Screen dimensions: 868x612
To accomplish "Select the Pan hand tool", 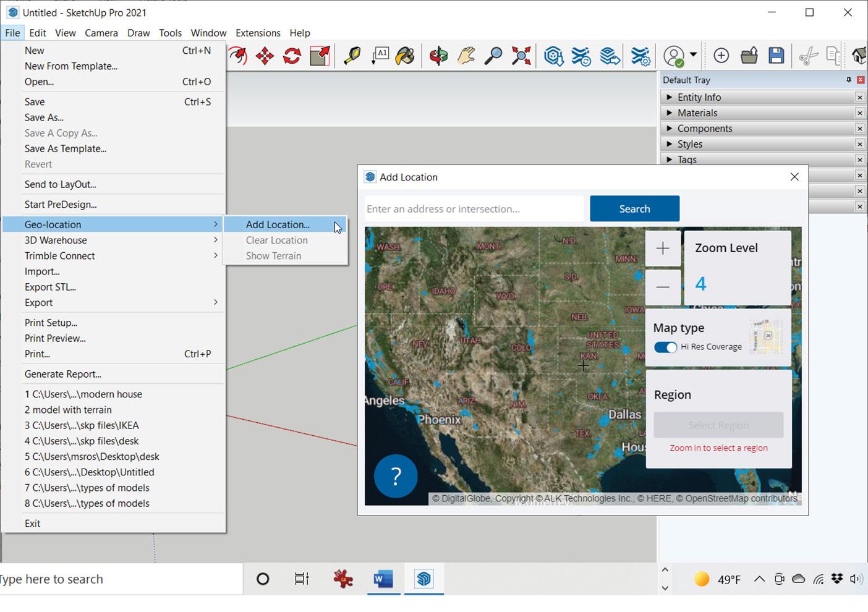I will coord(466,56).
